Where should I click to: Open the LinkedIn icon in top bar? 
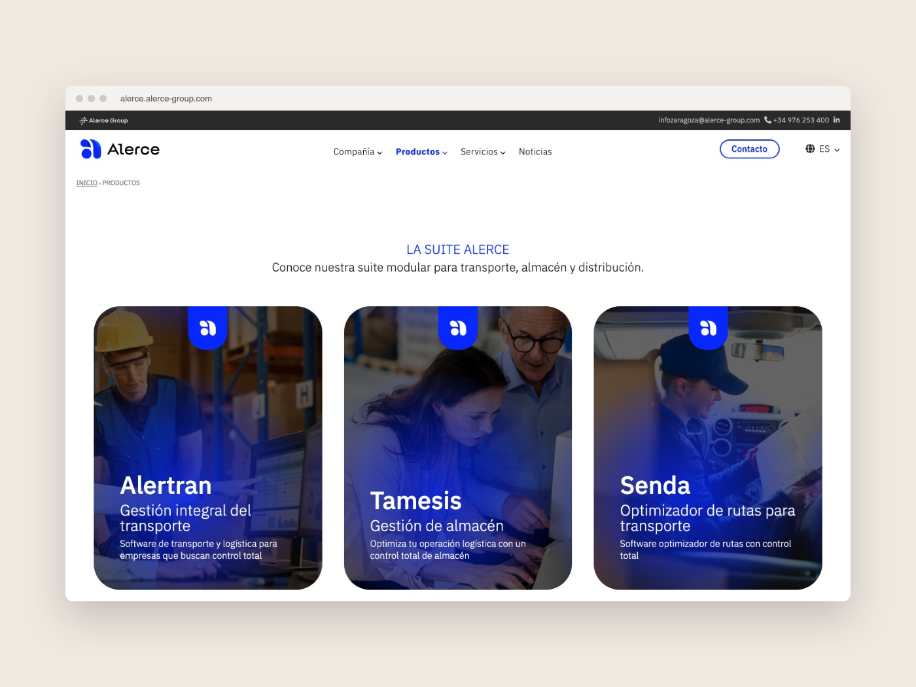coord(836,120)
